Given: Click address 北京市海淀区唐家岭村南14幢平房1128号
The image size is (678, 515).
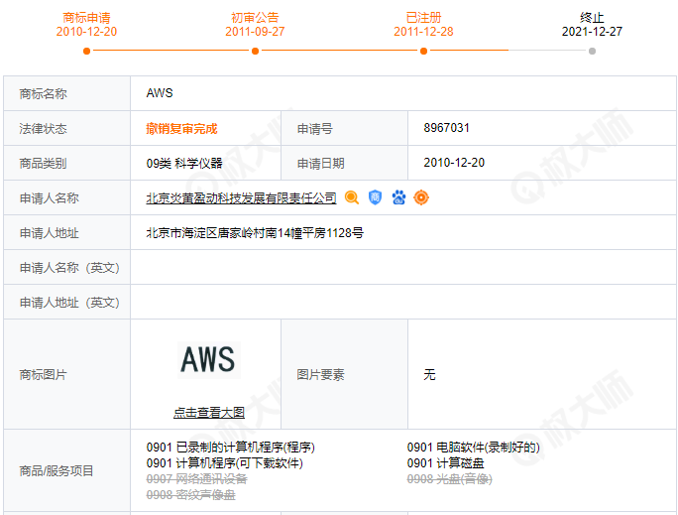Looking at the screenshot, I should (255, 233).
